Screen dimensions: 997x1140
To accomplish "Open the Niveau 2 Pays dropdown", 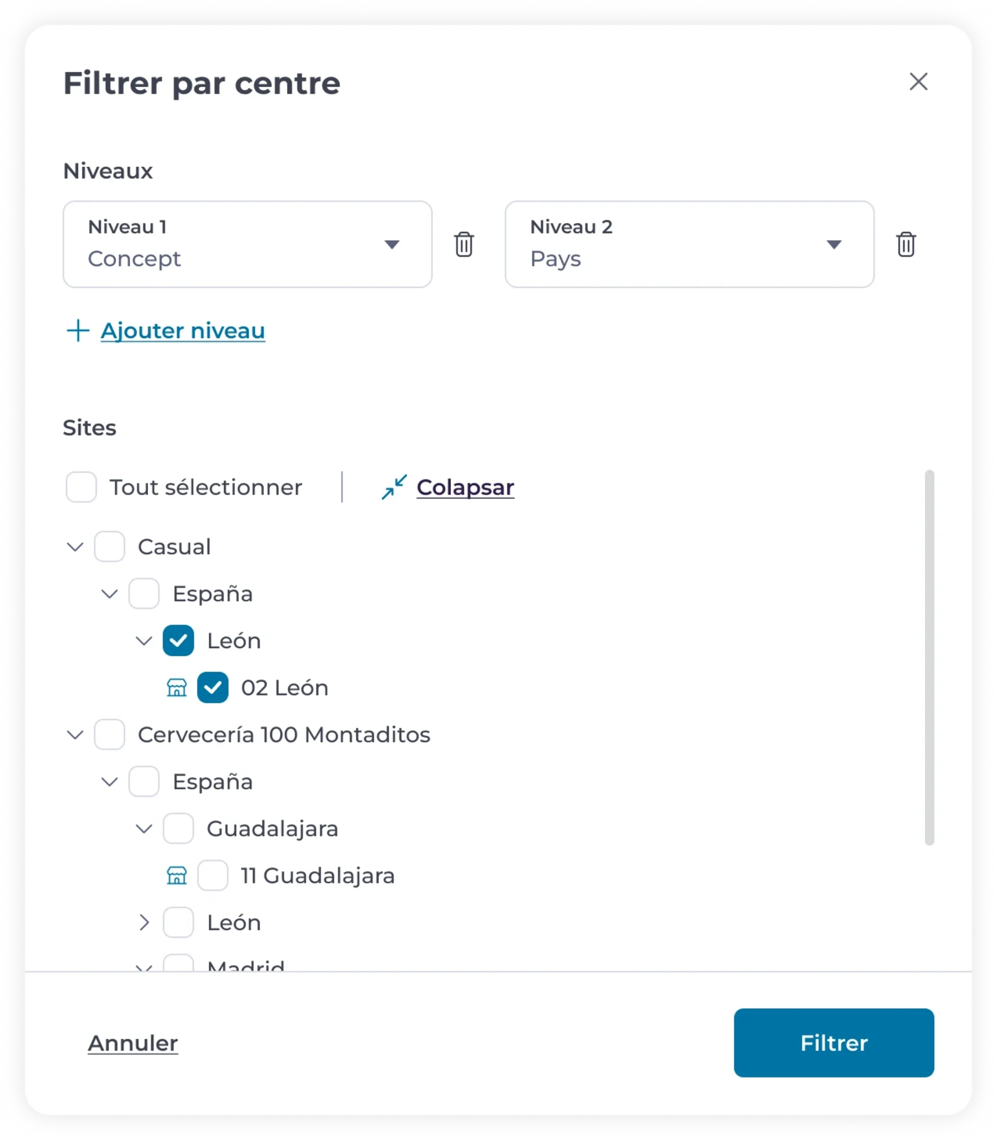I will [x=690, y=244].
